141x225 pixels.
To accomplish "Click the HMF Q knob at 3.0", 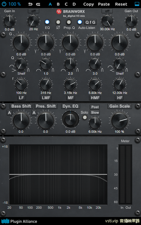I will (95, 64).
